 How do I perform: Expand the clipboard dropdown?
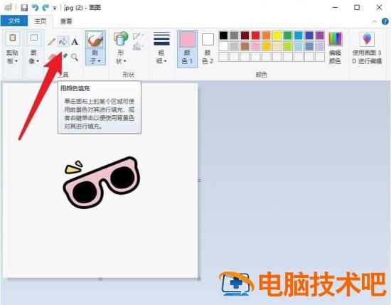pos(16,61)
